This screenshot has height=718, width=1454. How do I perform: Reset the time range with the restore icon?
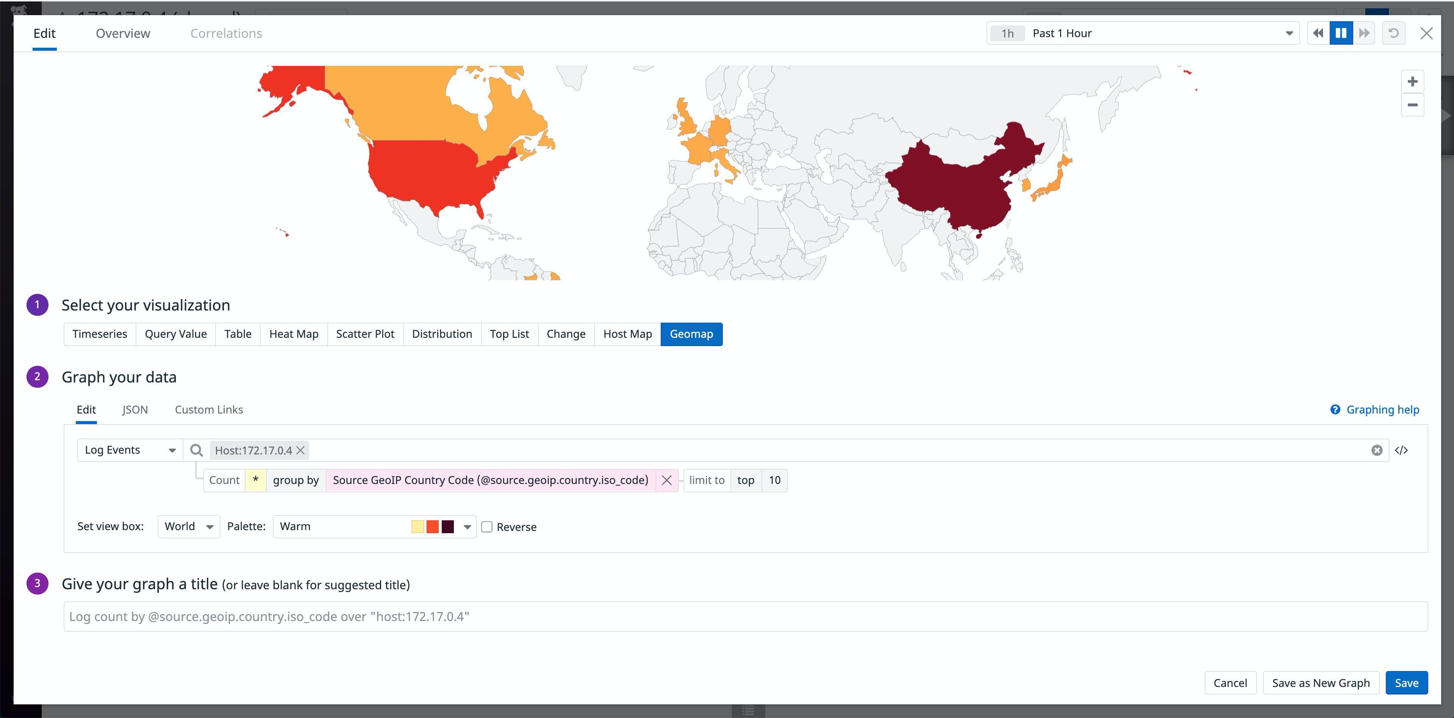1394,33
